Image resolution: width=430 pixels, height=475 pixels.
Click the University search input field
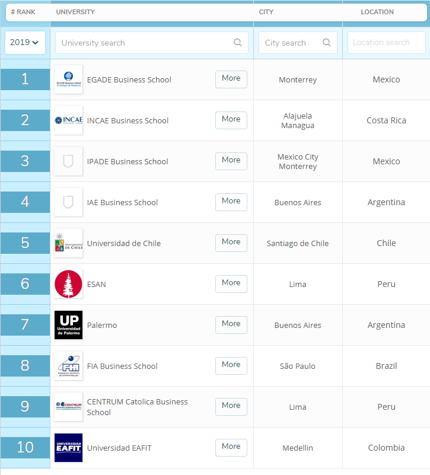click(x=142, y=43)
